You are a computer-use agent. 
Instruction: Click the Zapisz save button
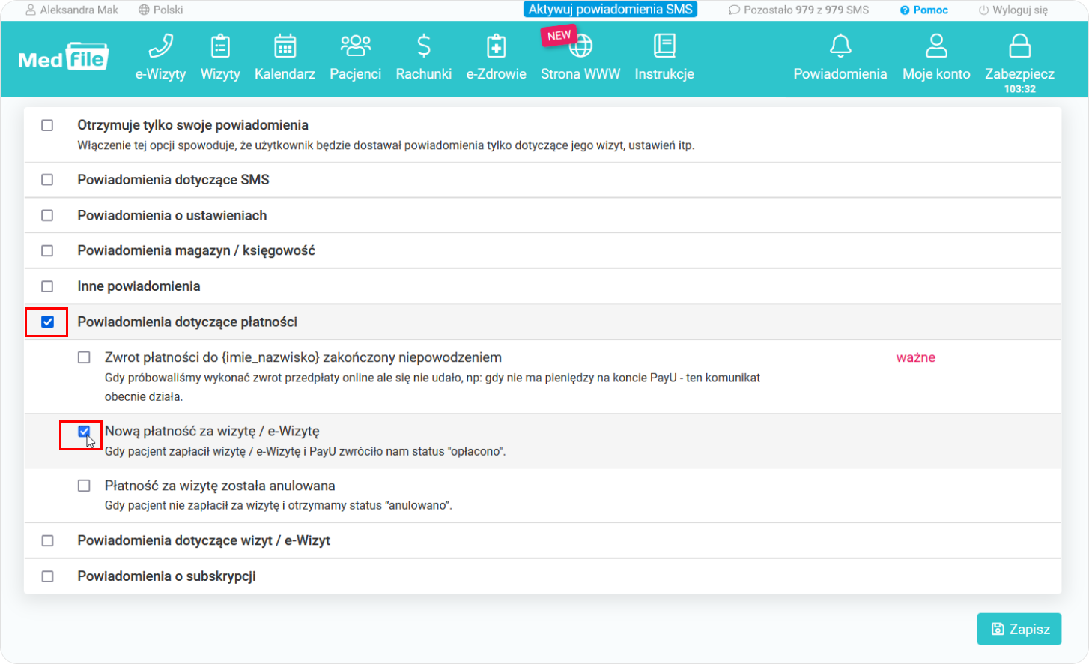tap(1019, 629)
